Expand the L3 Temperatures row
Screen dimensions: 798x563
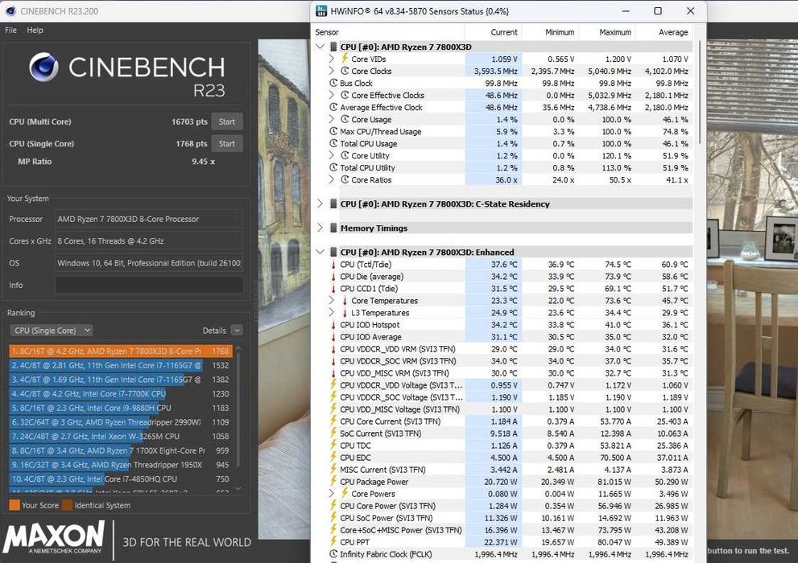click(331, 313)
